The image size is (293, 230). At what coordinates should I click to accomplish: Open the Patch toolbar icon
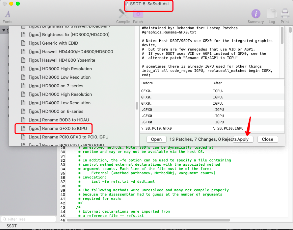pos(138,14)
